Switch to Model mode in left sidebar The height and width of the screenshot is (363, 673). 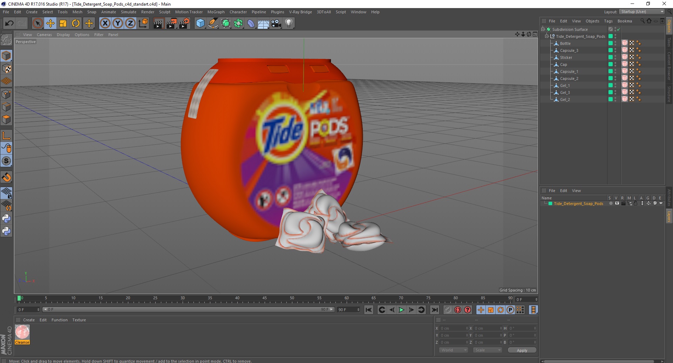(6, 56)
